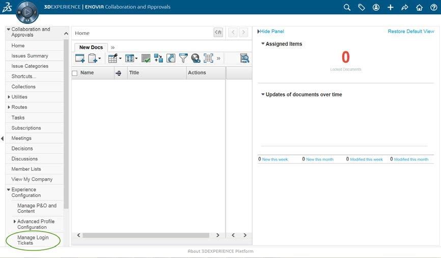Click the Modified this month link
The image size is (441, 258).
tap(411, 160)
